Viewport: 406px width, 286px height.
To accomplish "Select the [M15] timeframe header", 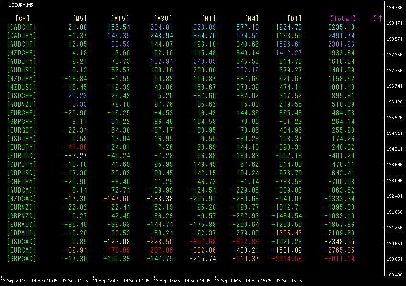I will pos(120,19).
